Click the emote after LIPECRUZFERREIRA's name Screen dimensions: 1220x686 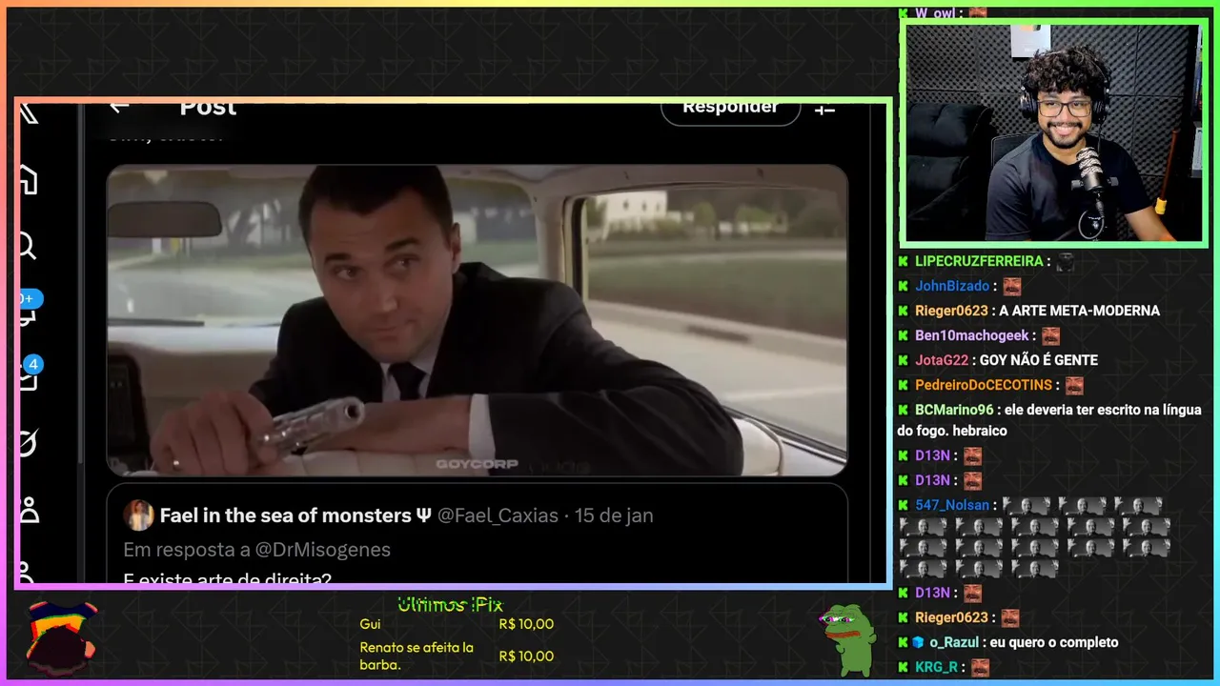(x=1065, y=261)
